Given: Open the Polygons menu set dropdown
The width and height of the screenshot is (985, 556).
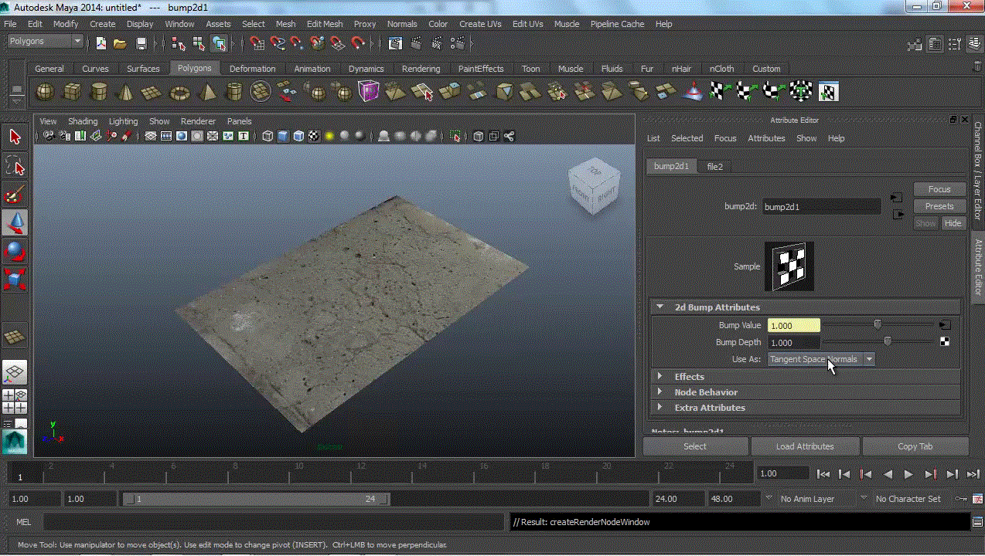Looking at the screenshot, I should (44, 41).
